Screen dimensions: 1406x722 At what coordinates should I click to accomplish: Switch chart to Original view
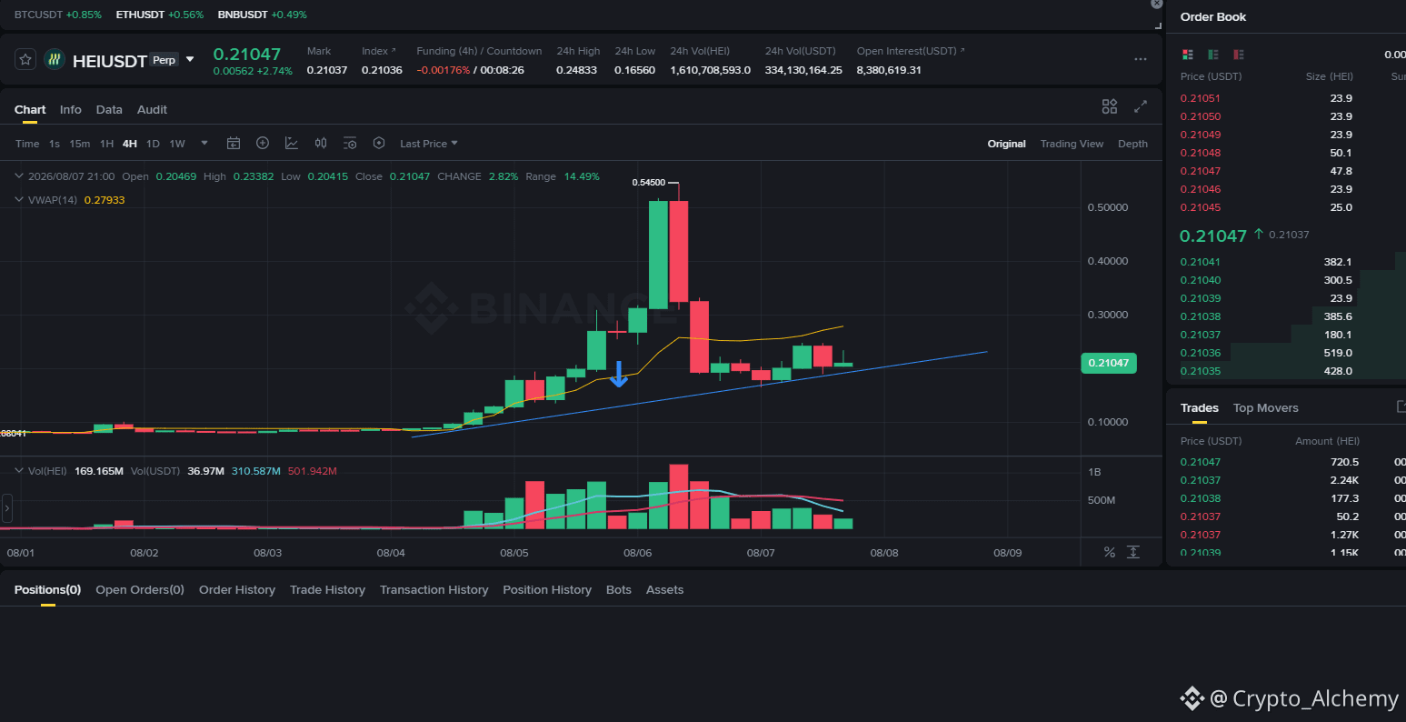click(1007, 144)
